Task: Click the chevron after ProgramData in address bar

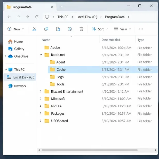Action: point(129,17)
